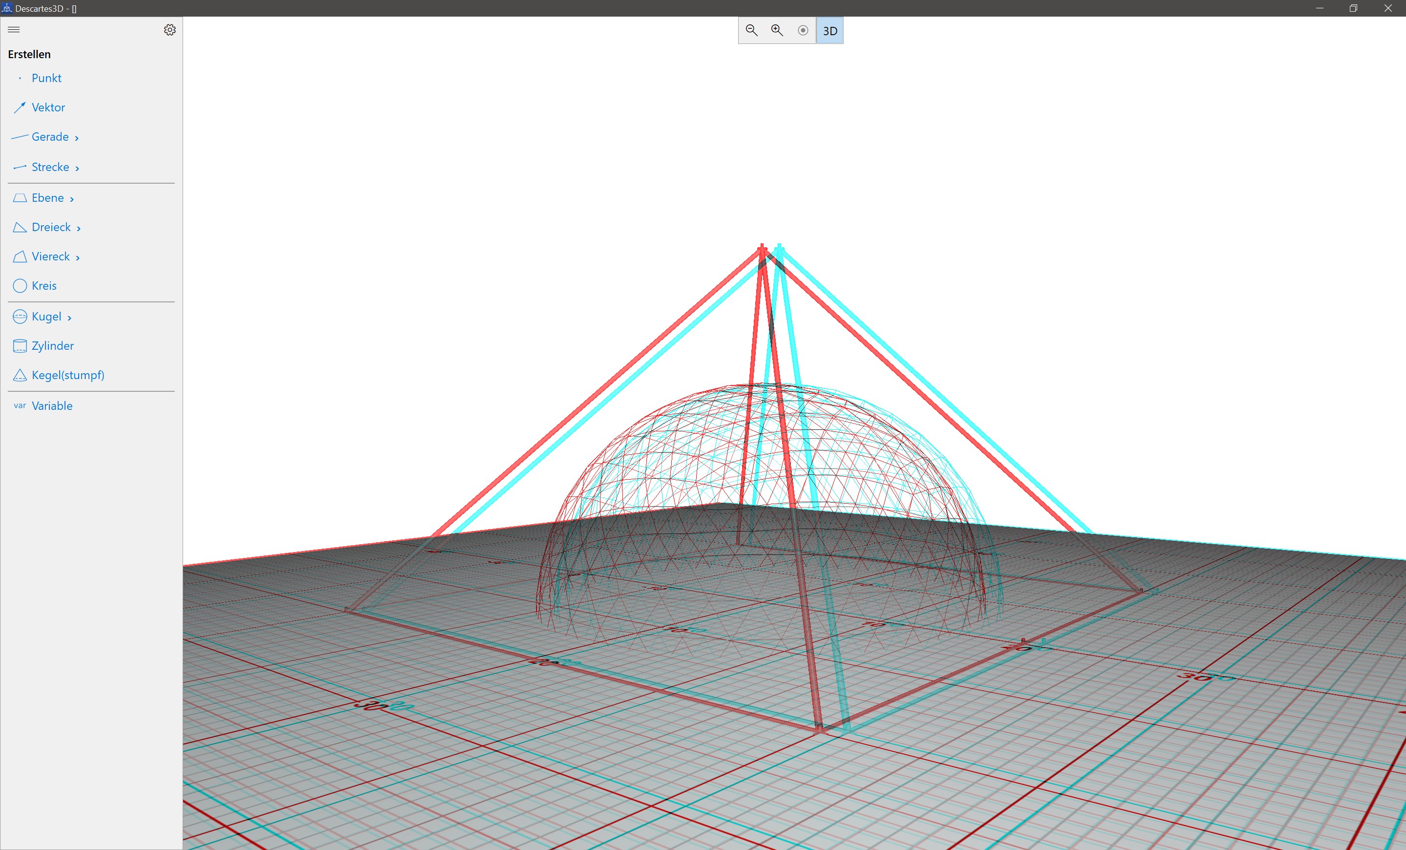Open the Dreieck menu item
The image size is (1406, 850).
[x=51, y=227]
